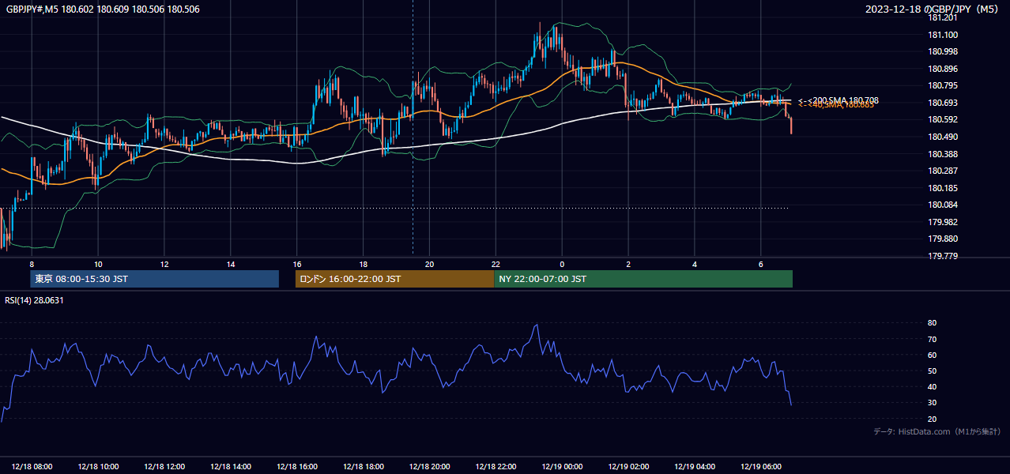Screen dimensions: 1010x474
Task: Click price axis label 180.896
Action: click(x=943, y=69)
